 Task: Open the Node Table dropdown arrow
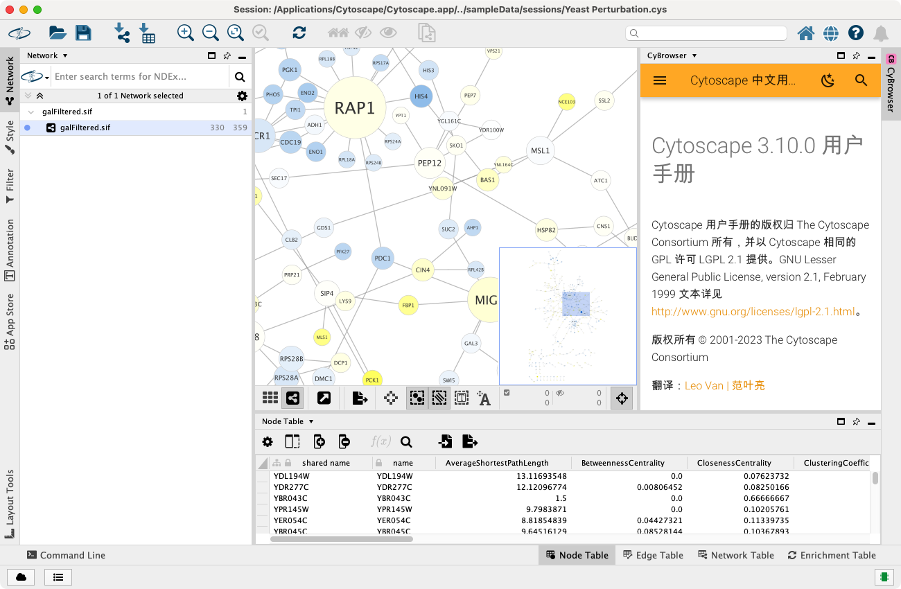311,421
